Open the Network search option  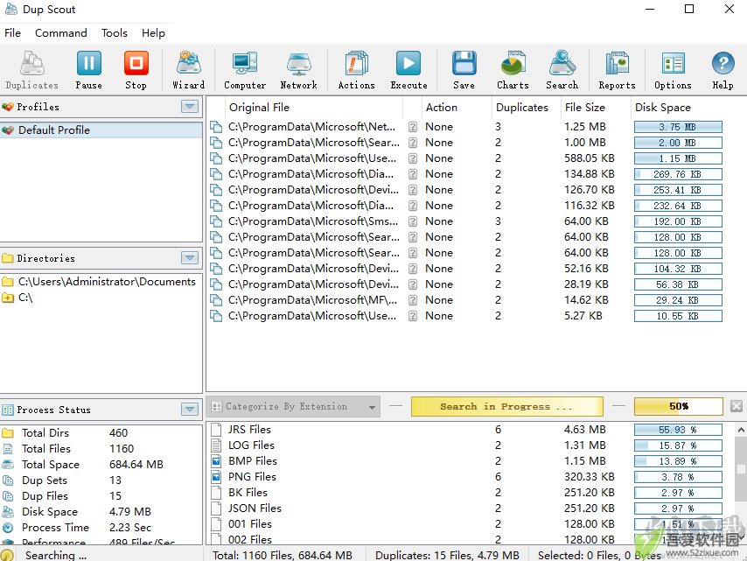coord(298,70)
